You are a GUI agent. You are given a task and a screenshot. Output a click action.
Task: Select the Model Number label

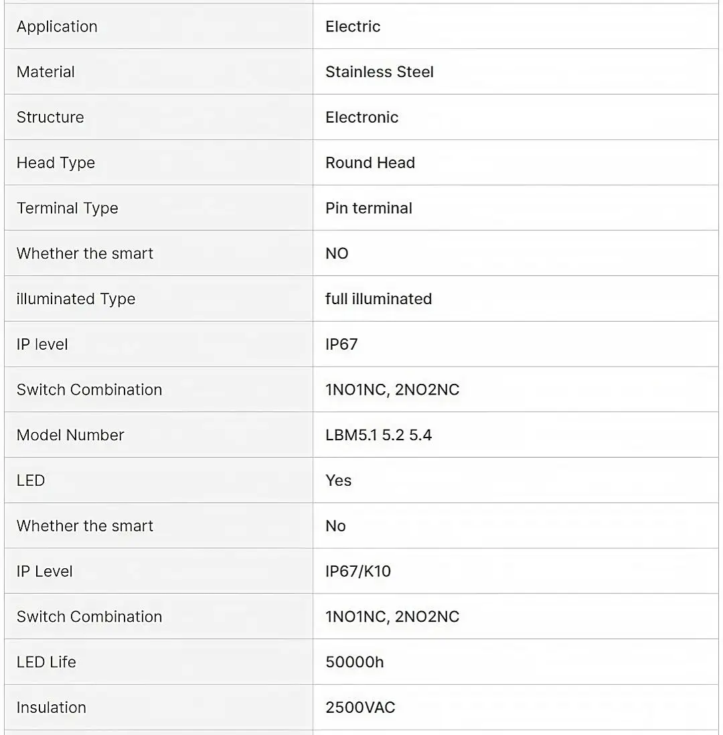click(70, 435)
